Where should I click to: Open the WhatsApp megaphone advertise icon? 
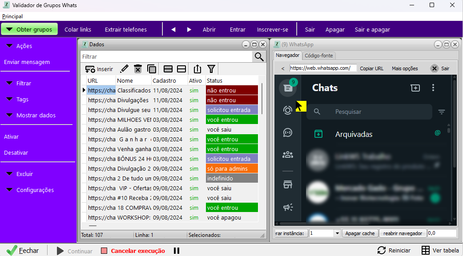tap(288, 207)
